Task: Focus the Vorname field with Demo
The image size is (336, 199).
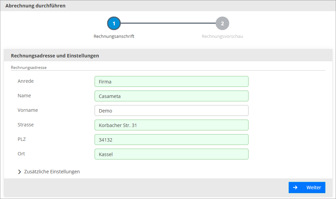Action: tap(172, 110)
